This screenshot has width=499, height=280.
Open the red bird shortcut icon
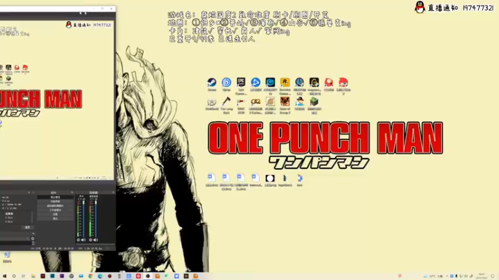point(329,85)
